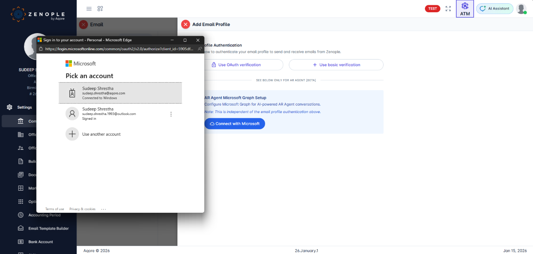The image size is (533, 254).
Task: Click Connect with Microsoft button
Action: pyautogui.click(x=234, y=123)
